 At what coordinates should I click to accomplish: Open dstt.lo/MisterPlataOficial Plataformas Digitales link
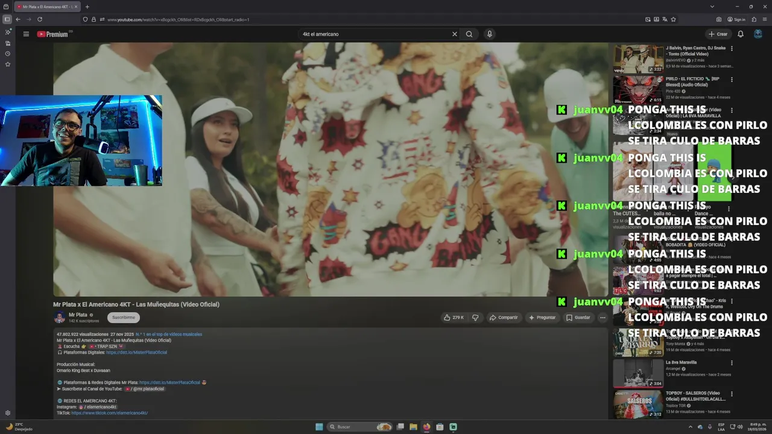[136, 352]
